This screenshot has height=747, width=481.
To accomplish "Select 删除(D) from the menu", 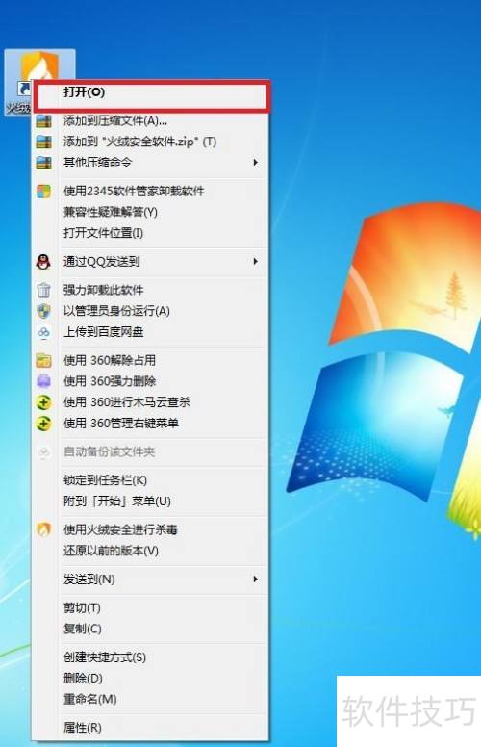I will click(150, 679).
